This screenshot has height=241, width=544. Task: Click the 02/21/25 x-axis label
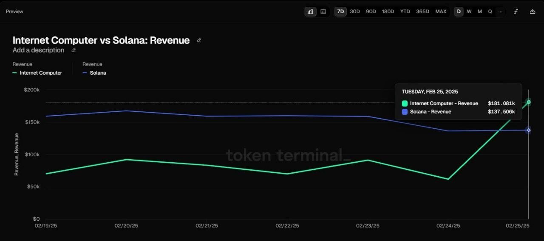207,226
